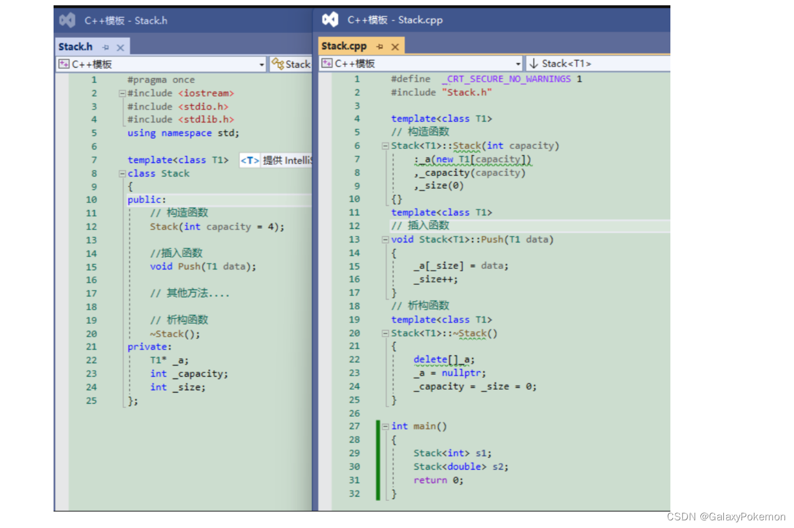Open the Stack class scope combo in Stack.h
This screenshot has height=528, width=794.
coord(291,64)
